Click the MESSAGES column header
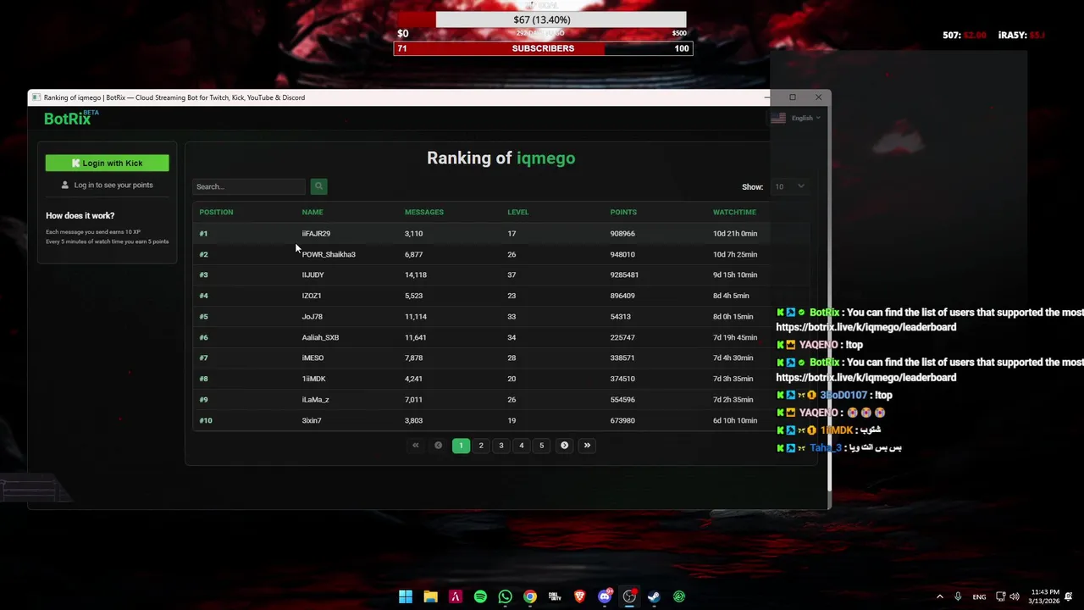Image resolution: width=1084 pixels, height=610 pixels. (424, 212)
